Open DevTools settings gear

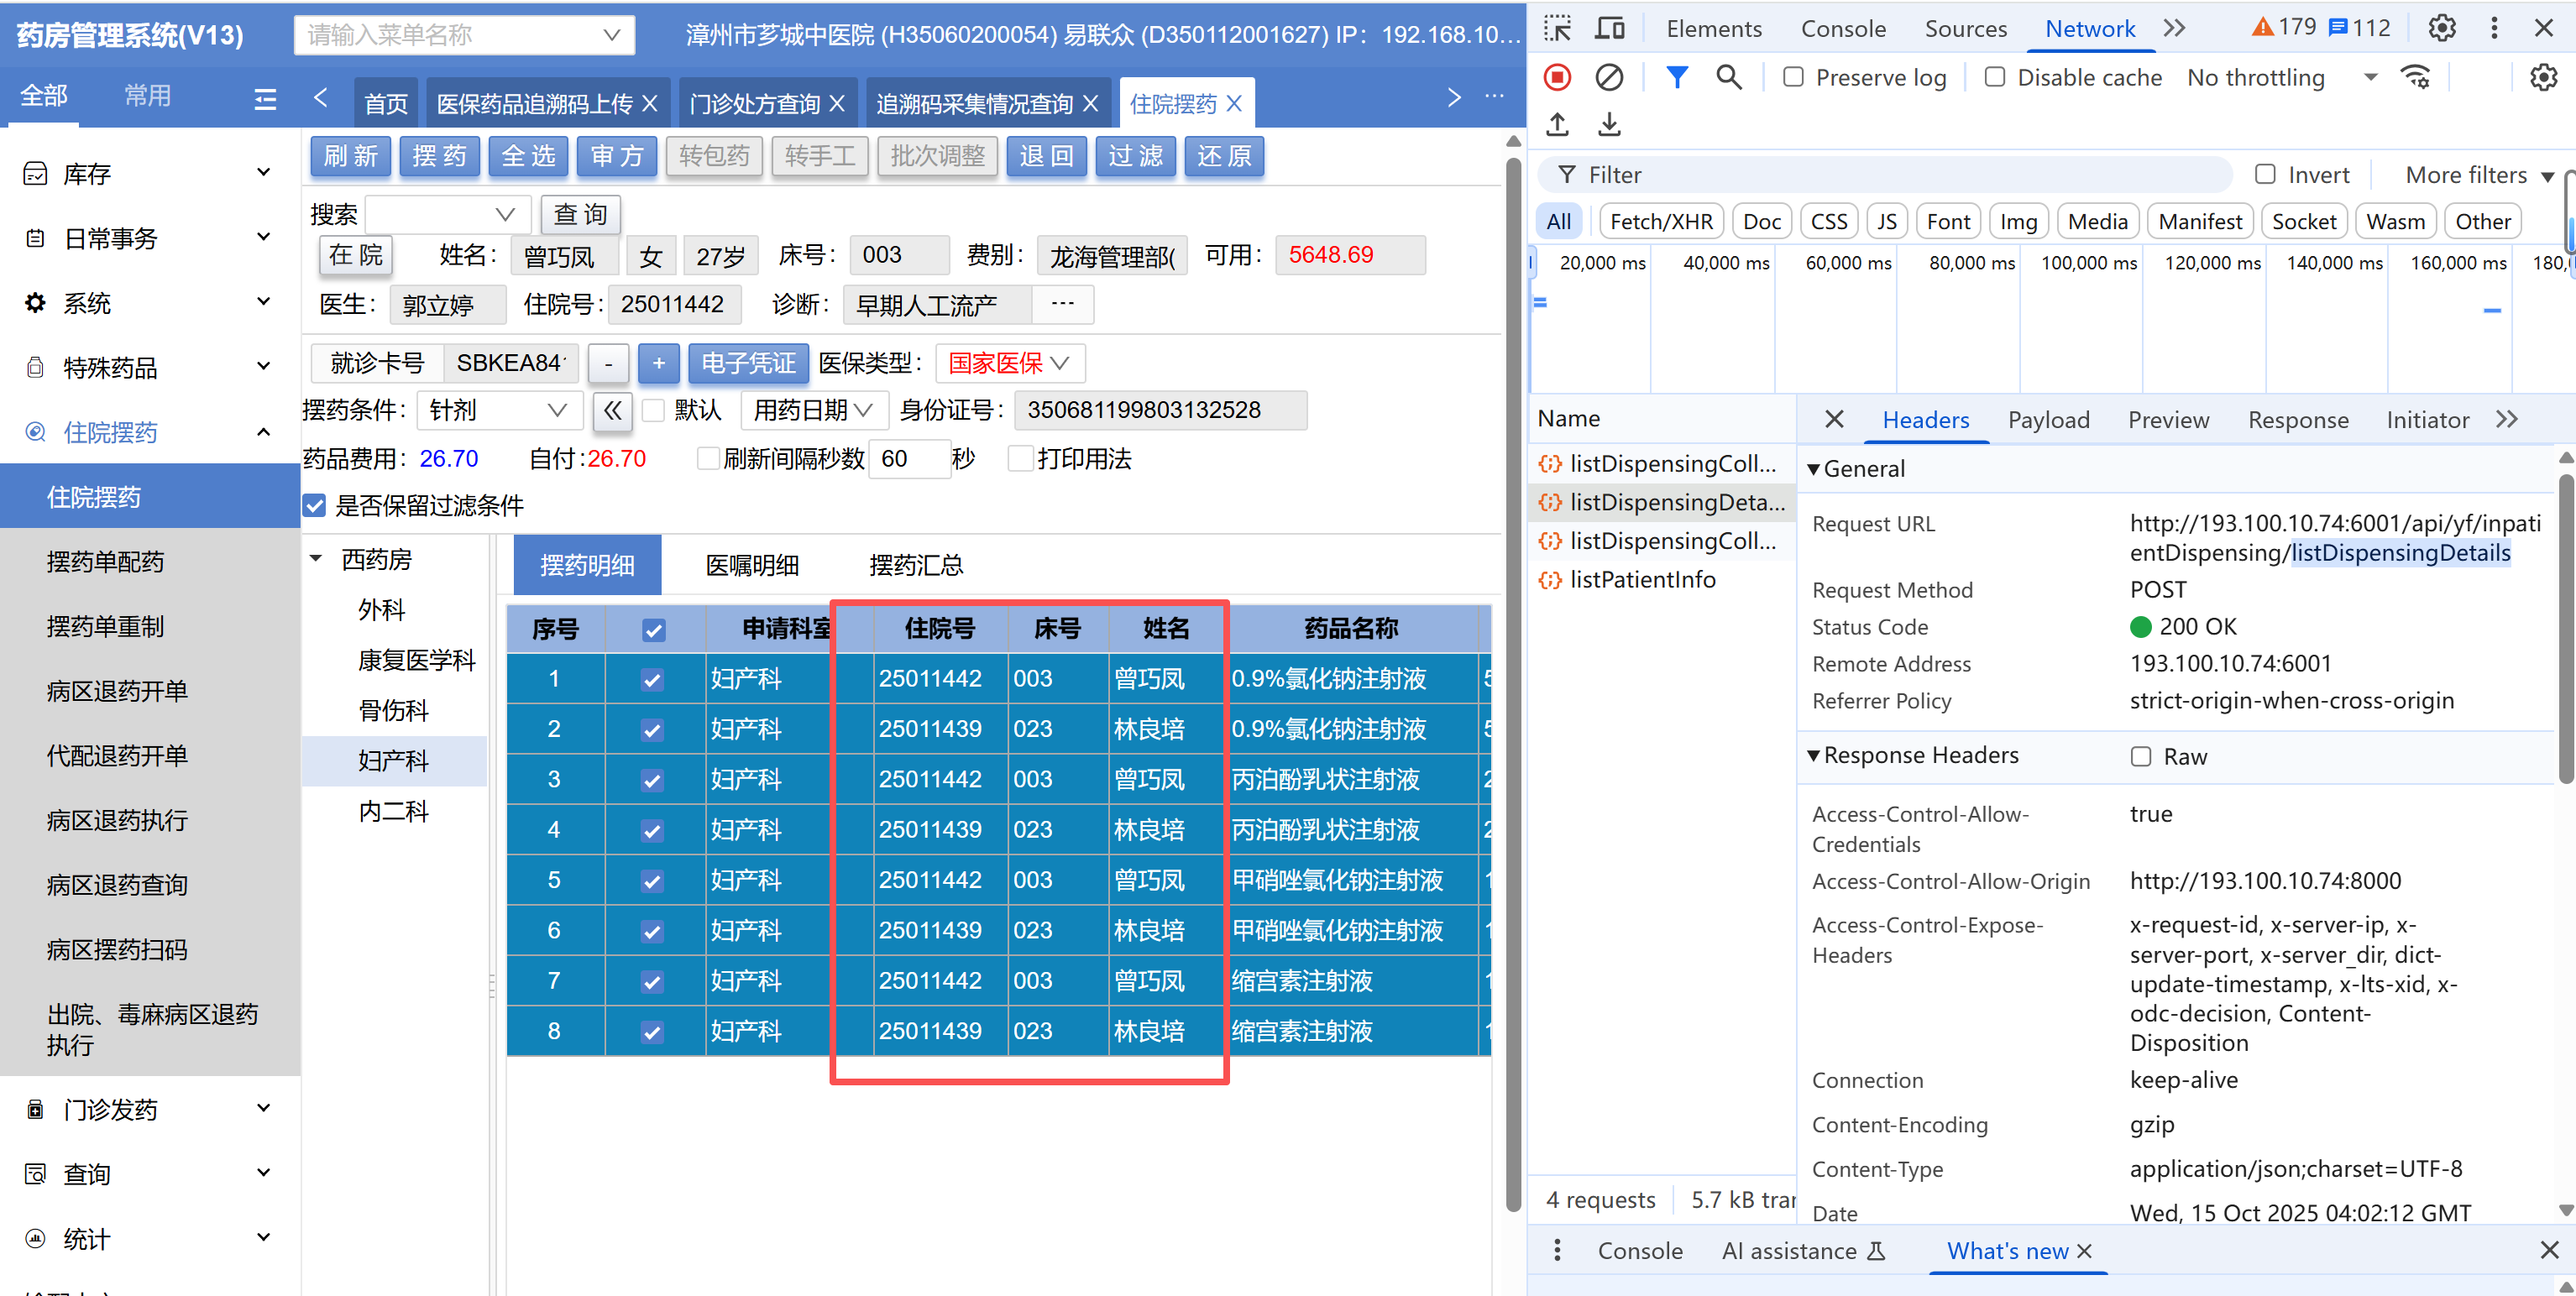[2442, 28]
